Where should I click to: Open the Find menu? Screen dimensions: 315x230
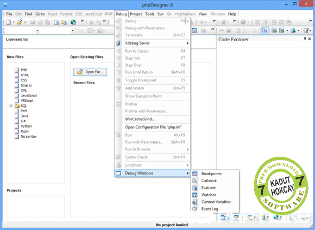click(29, 14)
